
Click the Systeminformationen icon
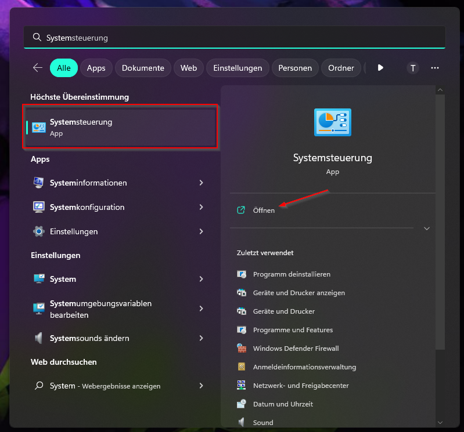pos(38,183)
